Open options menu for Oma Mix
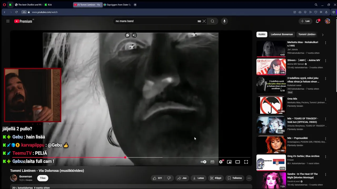337x189 pixels. pyautogui.click(x=325, y=99)
